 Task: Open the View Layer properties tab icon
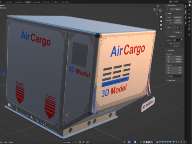(189, 22)
